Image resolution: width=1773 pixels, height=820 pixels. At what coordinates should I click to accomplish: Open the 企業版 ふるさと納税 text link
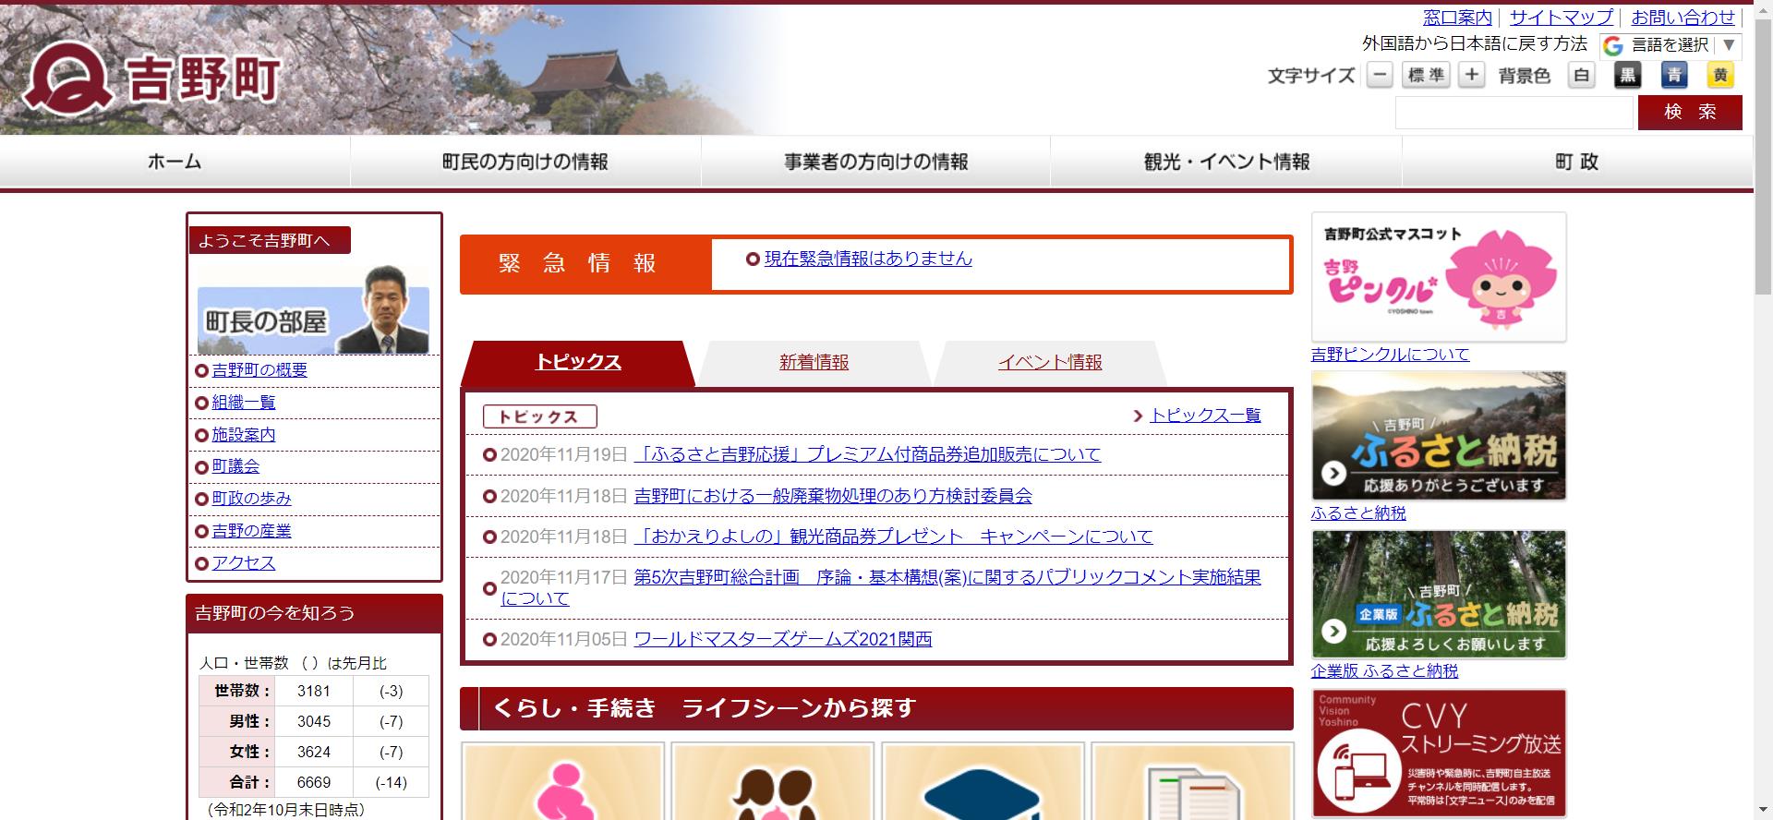1384,671
